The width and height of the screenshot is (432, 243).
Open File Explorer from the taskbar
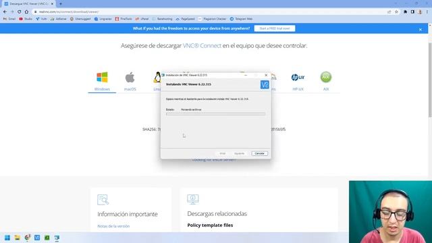18,238
